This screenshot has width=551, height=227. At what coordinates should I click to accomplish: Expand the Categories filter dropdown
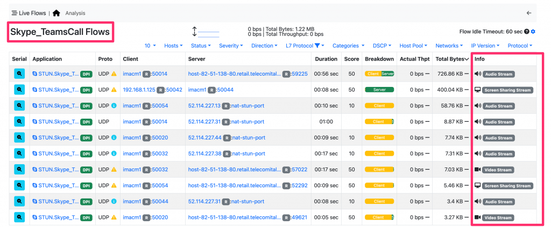point(348,46)
